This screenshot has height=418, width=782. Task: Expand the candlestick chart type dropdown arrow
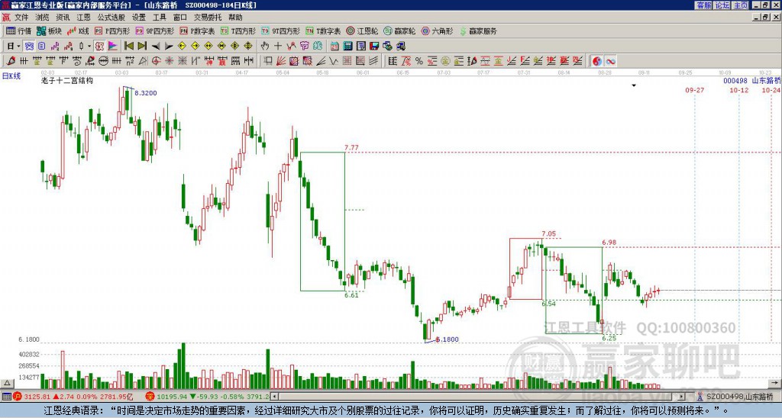click(x=89, y=47)
